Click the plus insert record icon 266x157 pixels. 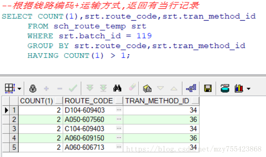coord(46,88)
